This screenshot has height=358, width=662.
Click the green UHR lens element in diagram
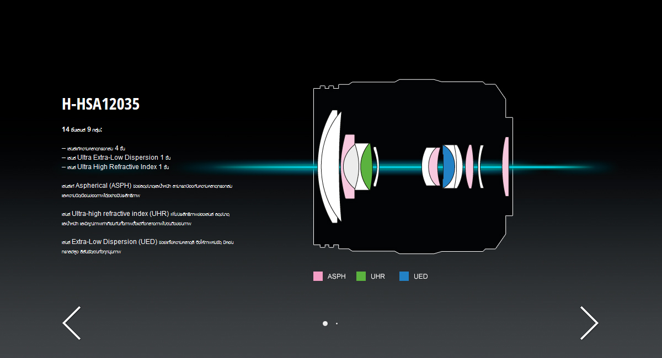(x=367, y=166)
